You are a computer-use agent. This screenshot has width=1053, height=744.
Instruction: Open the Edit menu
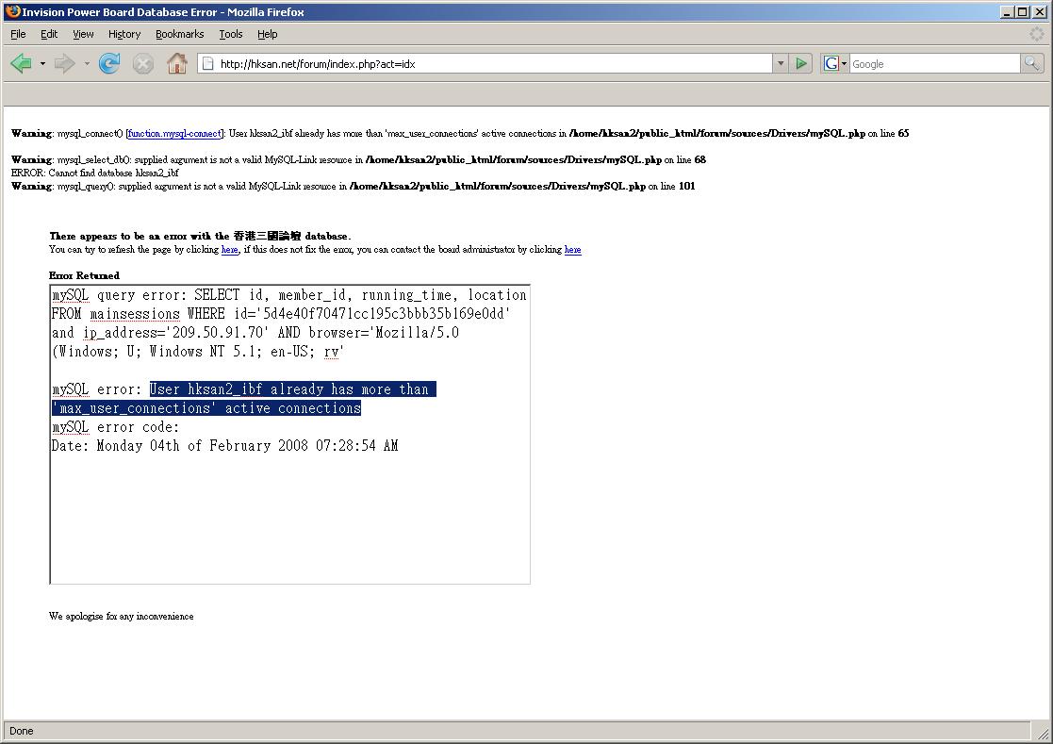tap(49, 34)
